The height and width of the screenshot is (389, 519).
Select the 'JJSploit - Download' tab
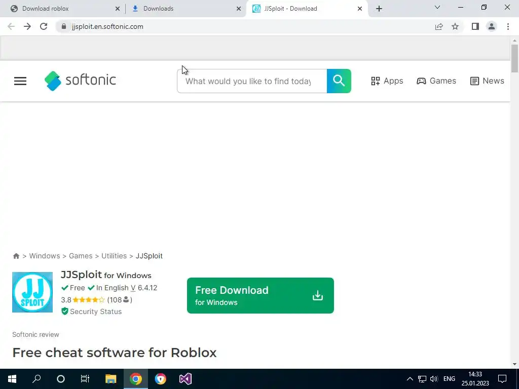307,9
